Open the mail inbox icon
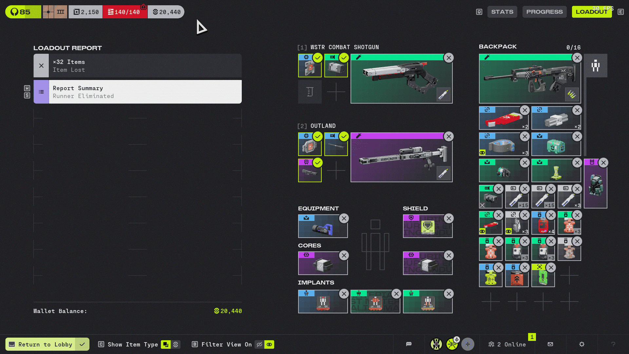Screen dimensions: 629x354 click(x=550, y=344)
